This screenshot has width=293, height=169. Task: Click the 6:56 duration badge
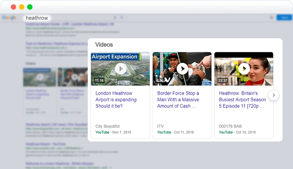(x=160, y=80)
